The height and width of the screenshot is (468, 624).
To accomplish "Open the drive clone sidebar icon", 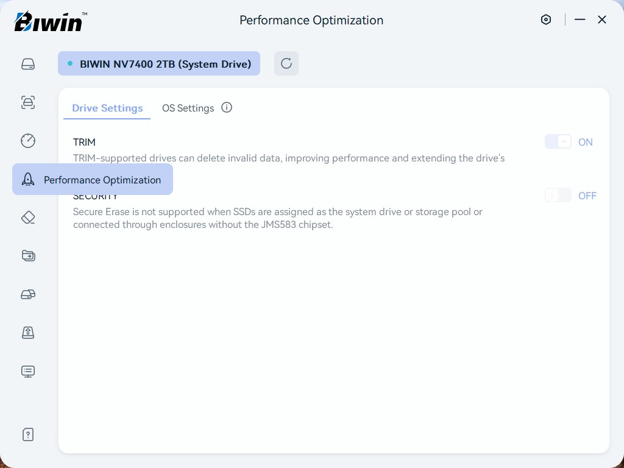I will point(28,294).
